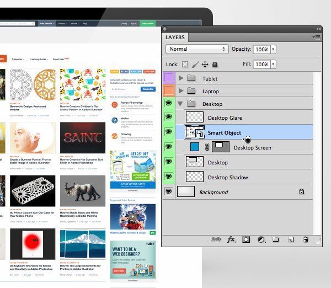Click the Desktop group folder icon
The height and width of the screenshot is (288, 331).
click(x=191, y=104)
